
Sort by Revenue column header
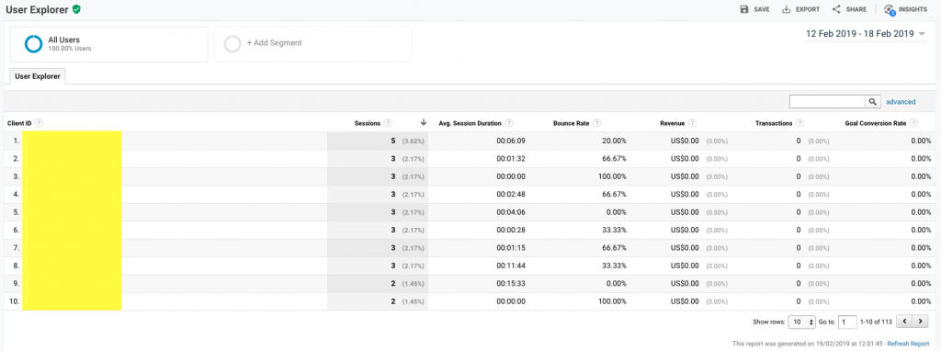[x=673, y=123]
